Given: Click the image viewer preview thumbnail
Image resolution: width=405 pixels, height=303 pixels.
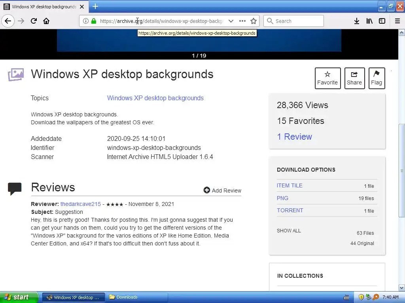Looking at the screenshot, I should click(x=199, y=40).
